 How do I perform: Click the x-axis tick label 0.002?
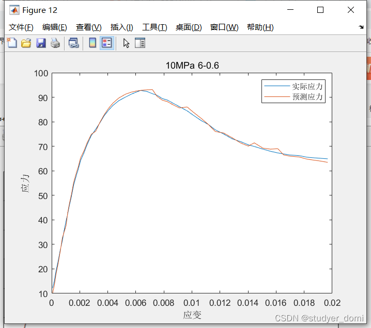[x=79, y=303]
